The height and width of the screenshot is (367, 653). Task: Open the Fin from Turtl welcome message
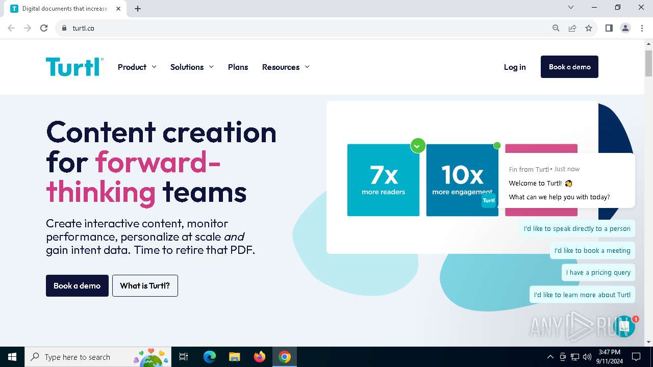click(x=566, y=180)
